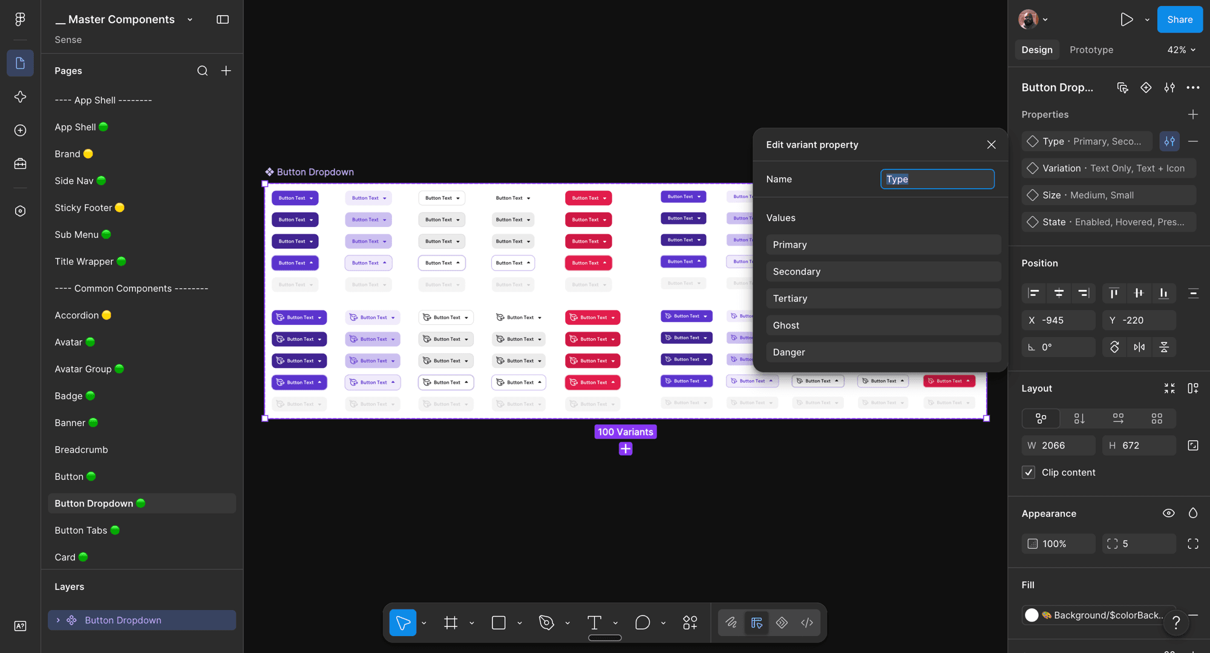1210x653 pixels.
Task: Open the Accordion page
Action: (142, 315)
